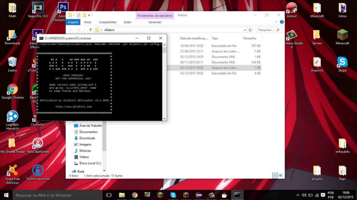Image resolution: width=357 pixels, height=200 pixels.
Task: Open the My Shared Folder icon
Action: coord(12,146)
